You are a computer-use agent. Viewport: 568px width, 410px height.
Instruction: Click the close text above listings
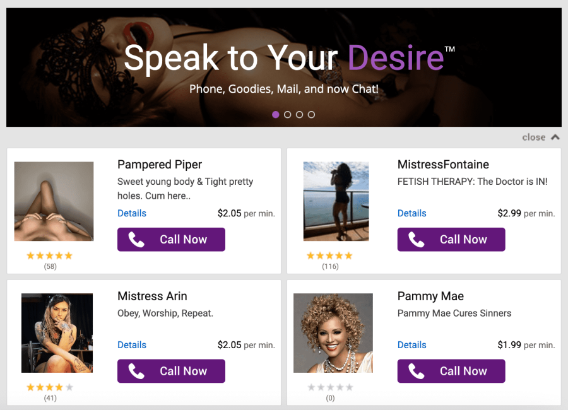click(533, 138)
